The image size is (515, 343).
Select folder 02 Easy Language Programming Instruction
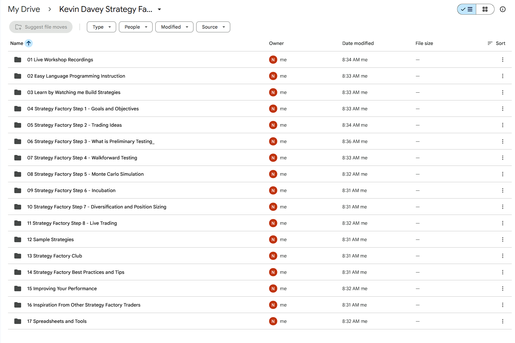260,76
